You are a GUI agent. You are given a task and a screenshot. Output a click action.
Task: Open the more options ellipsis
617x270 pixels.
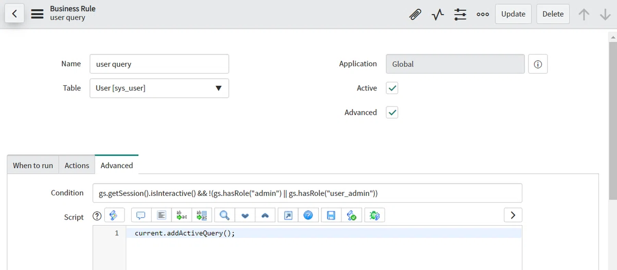(x=482, y=14)
